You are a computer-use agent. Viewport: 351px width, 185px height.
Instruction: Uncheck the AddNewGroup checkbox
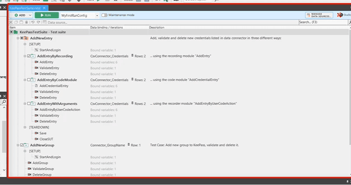click(22, 145)
